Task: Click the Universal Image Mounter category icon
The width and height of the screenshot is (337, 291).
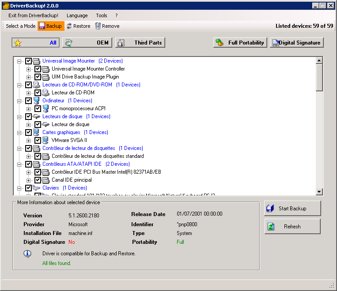Action: pos(36,61)
